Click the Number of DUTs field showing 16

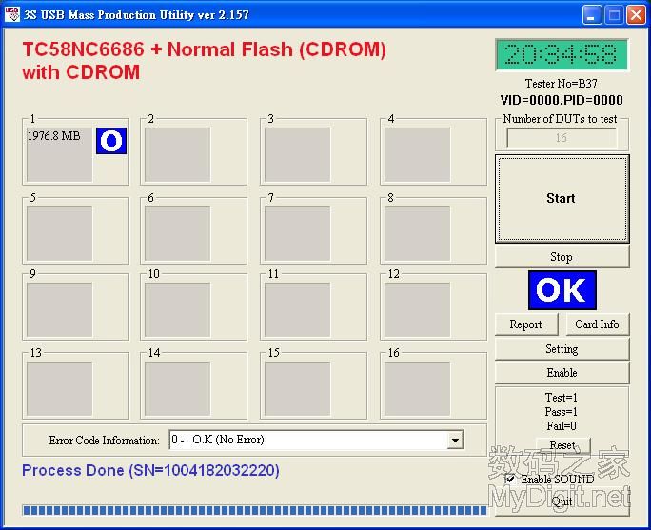tap(562, 138)
